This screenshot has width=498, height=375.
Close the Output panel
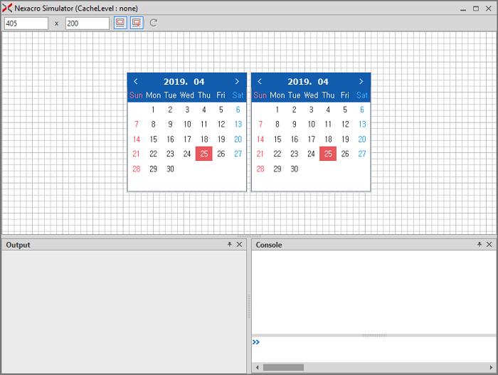[x=240, y=245]
